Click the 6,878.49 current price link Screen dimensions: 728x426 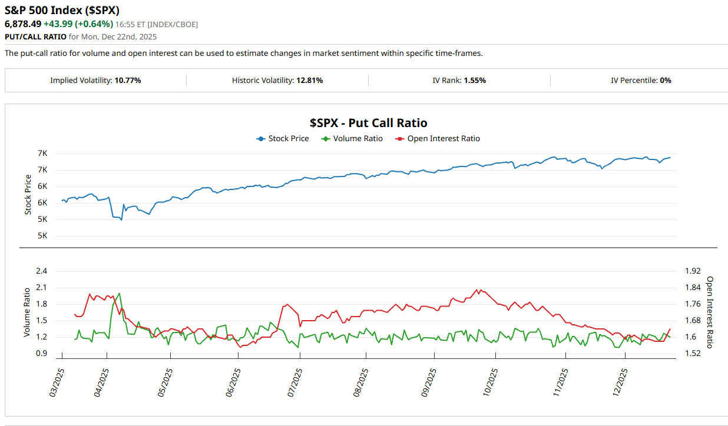coord(21,25)
